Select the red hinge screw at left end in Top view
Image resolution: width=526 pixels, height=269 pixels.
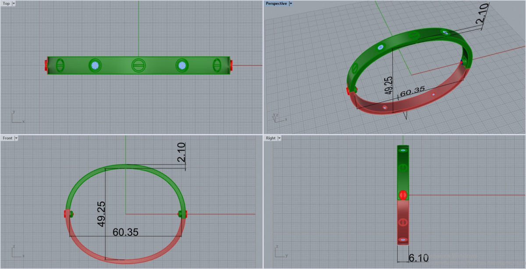click(x=46, y=65)
